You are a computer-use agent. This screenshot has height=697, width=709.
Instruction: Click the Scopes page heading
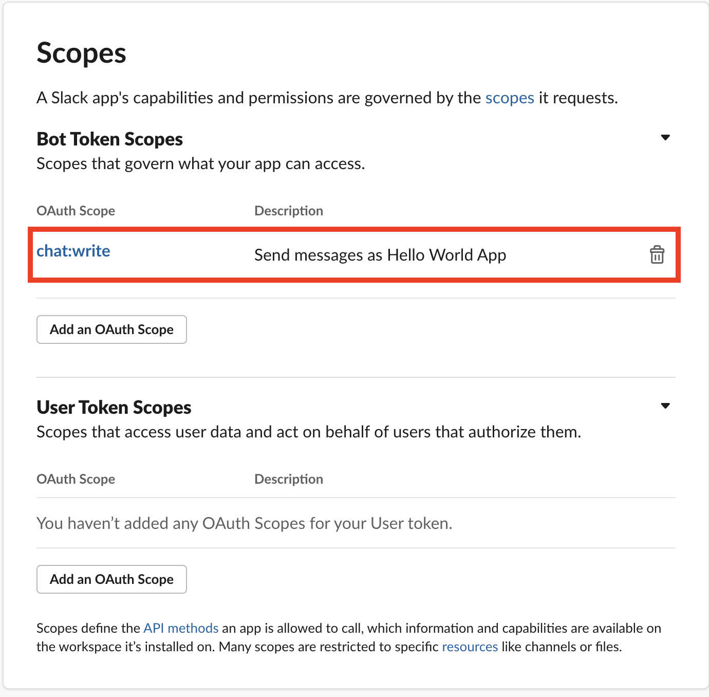tap(81, 53)
